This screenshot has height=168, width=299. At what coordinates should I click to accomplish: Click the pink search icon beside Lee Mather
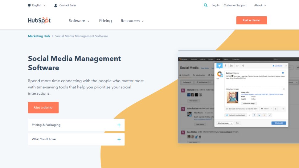click(183, 132)
